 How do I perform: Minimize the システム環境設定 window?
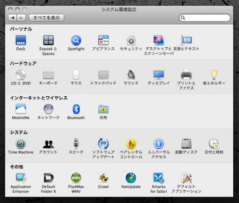pos(18,10)
